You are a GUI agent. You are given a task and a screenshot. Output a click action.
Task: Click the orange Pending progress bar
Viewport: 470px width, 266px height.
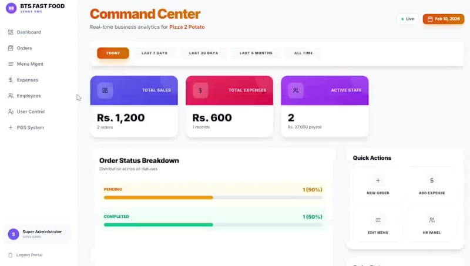pos(158,197)
